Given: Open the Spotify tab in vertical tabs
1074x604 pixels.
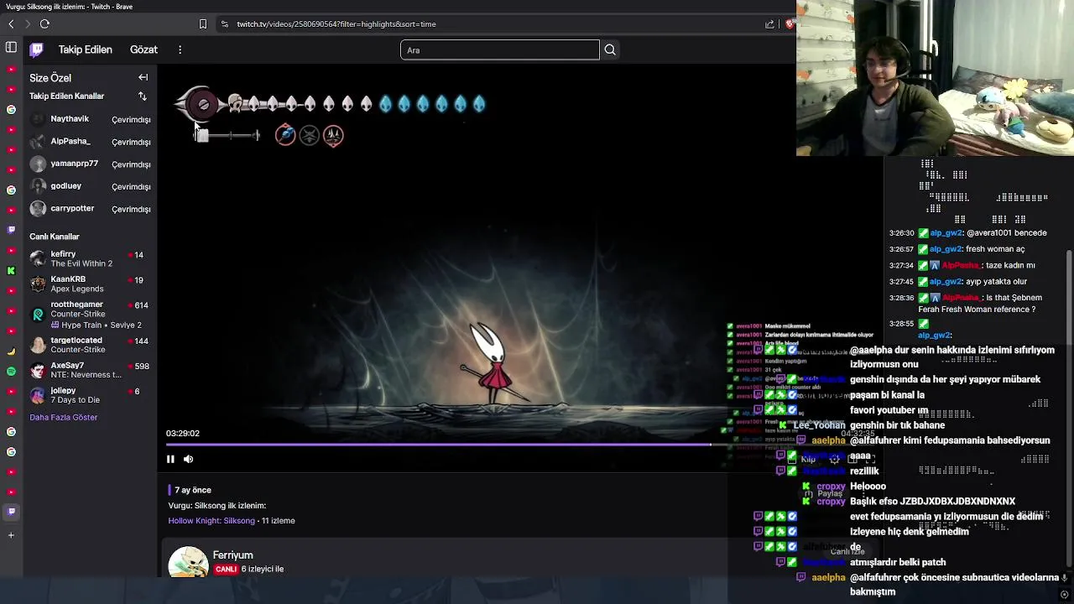Looking at the screenshot, I should (x=11, y=371).
